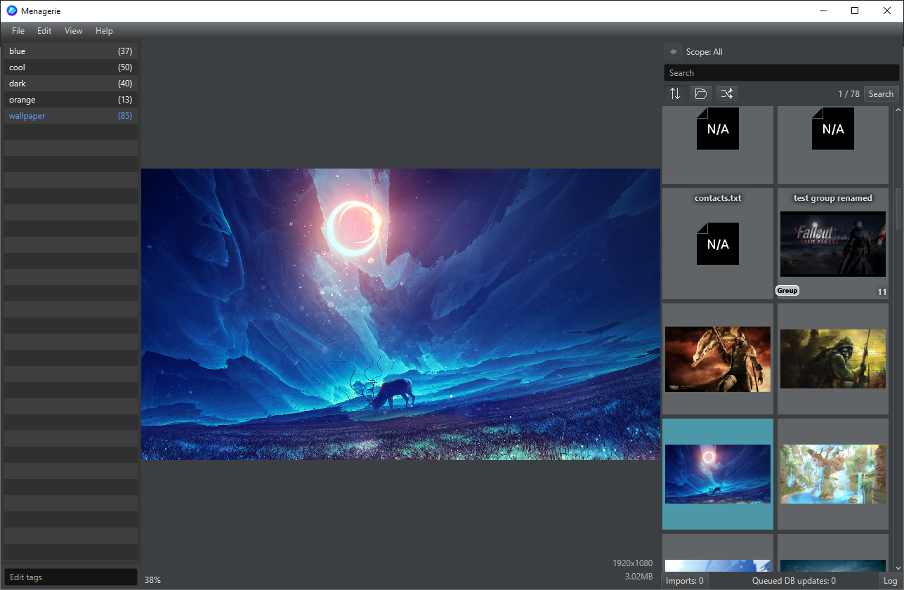Click the results grid vertical scrollbar thumb
The width and height of the screenshot is (904, 590).
(x=898, y=209)
